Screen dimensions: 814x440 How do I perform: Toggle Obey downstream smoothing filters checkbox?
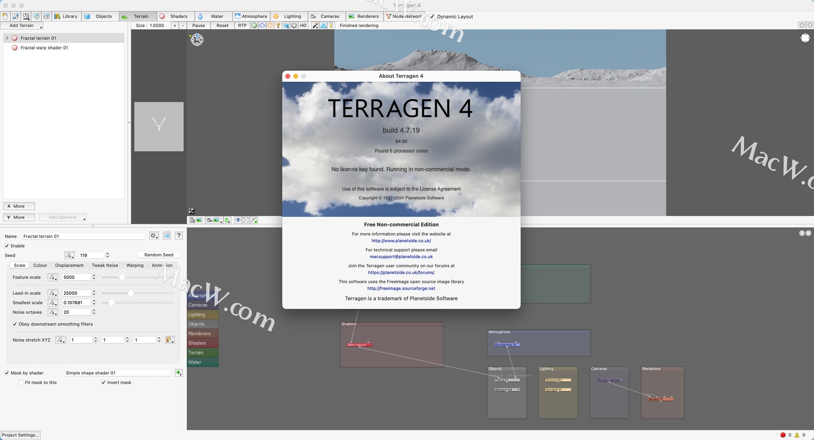(15, 324)
